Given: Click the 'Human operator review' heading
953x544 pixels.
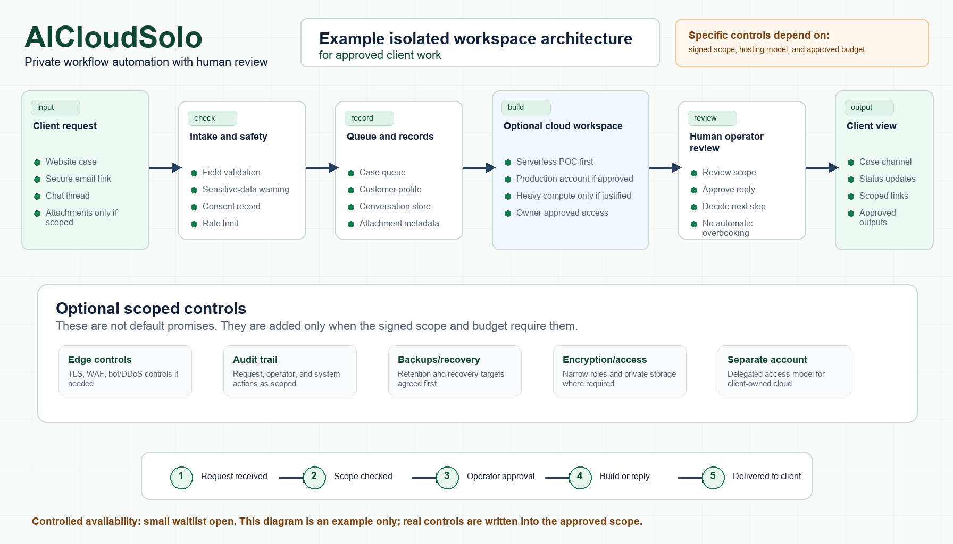Looking at the screenshot, I should tap(726, 142).
